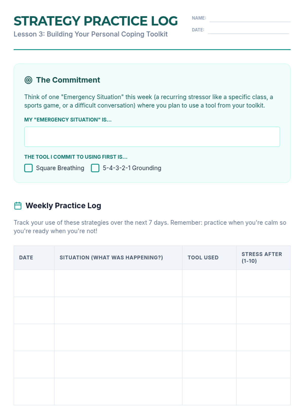Tick the 5-4-3-2-1 Grounding checkbox
Screen dimensions: 304x406
coord(95,168)
